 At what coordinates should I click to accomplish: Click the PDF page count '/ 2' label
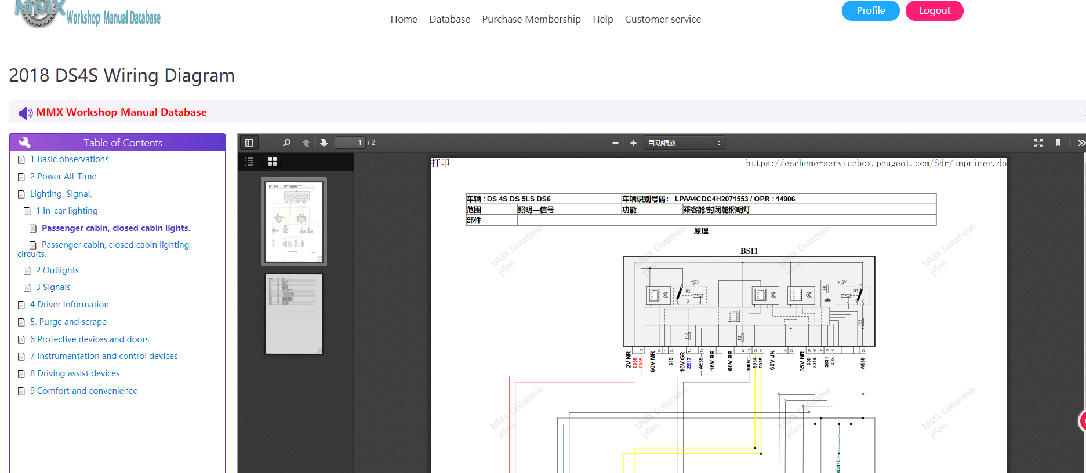pyautogui.click(x=372, y=142)
